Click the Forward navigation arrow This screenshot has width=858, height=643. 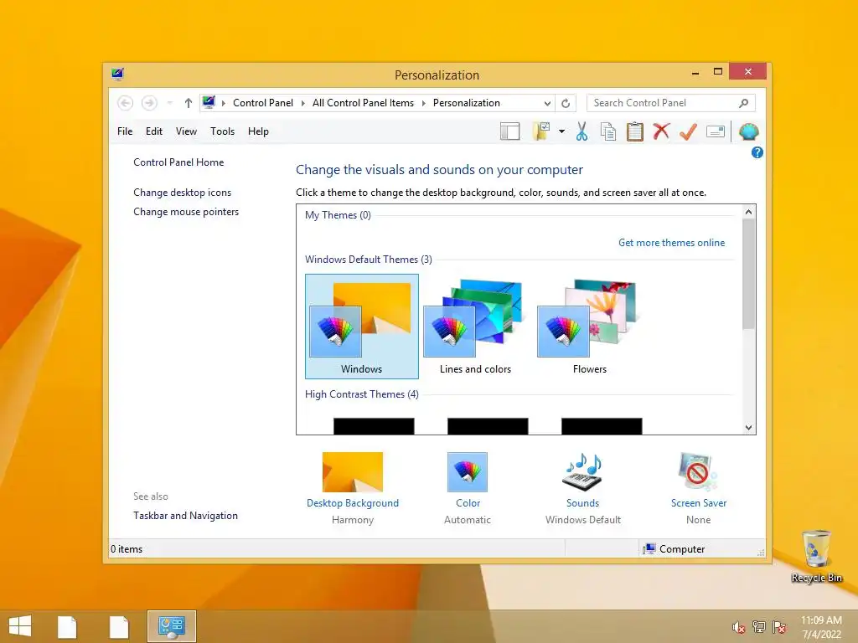149,103
